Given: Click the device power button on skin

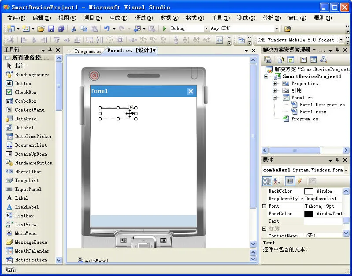Looking at the screenshot, I should 94,75.
